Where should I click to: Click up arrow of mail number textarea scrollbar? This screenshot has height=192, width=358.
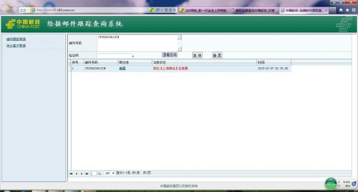coord(180,37)
